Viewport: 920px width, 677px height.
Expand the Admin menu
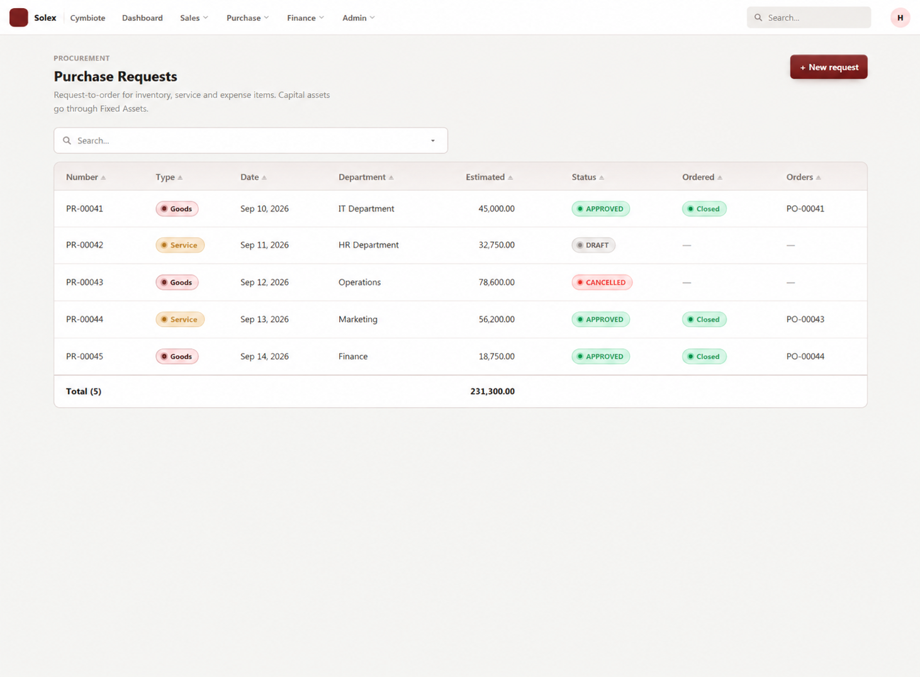click(x=358, y=18)
